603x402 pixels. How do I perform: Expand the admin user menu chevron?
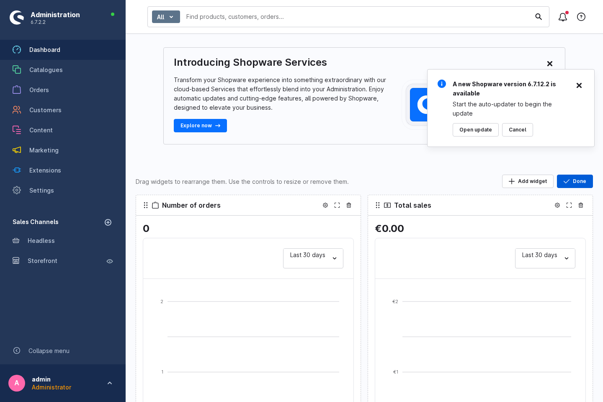110,383
